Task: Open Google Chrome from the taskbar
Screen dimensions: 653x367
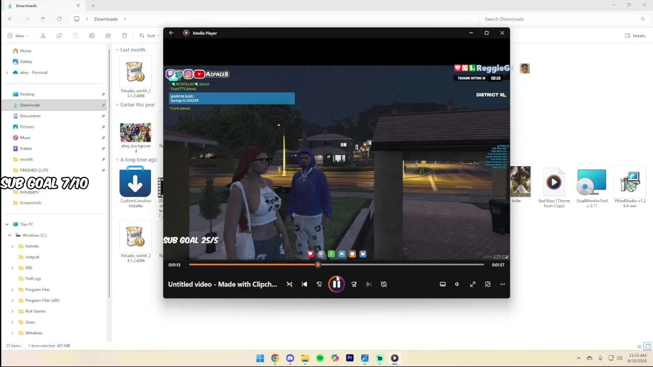Action: pos(275,358)
